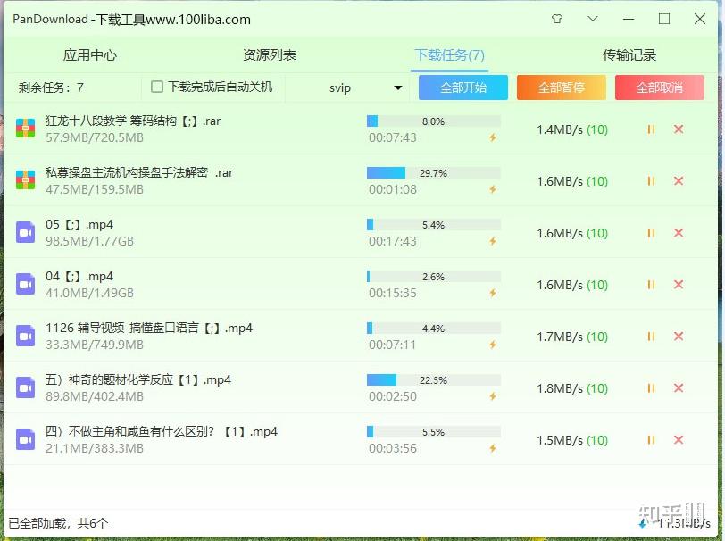Switch to the 资源列表 tab
The image size is (725, 541).
tap(271, 54)
